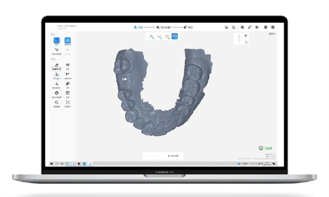Open the red circular app on the taskbar
The width and height of the screenshot is (329, 197).
[x=79, y=164]
